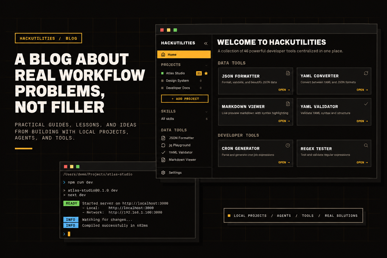
Task: Click the clock icon on Cron Generator card
Action: coord(288,145)
